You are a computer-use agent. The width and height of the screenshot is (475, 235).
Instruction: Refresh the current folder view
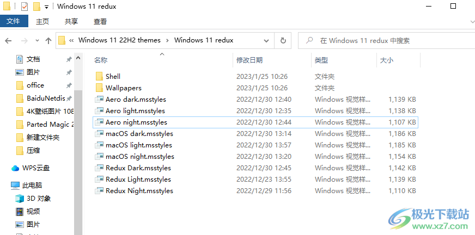coord(283,41)
